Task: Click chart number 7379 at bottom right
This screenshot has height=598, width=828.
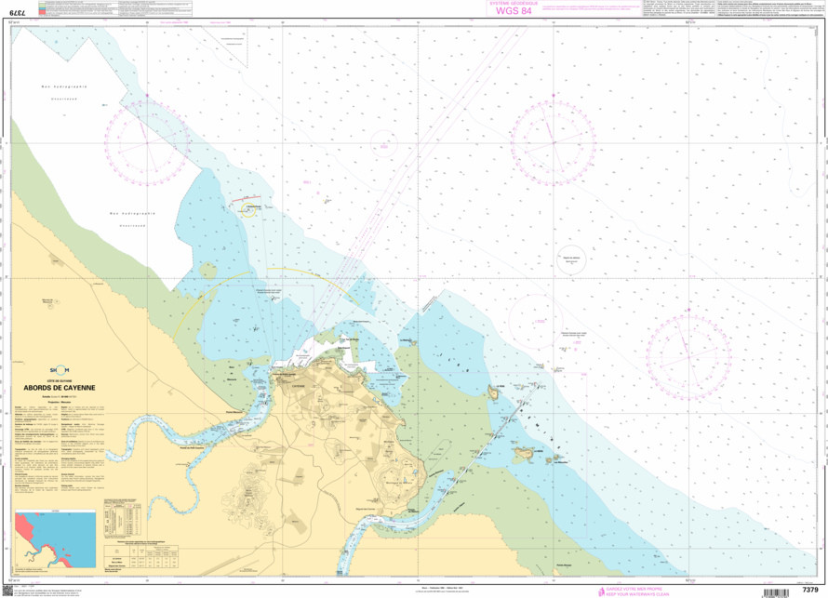Action: click(x=809, y=590)
